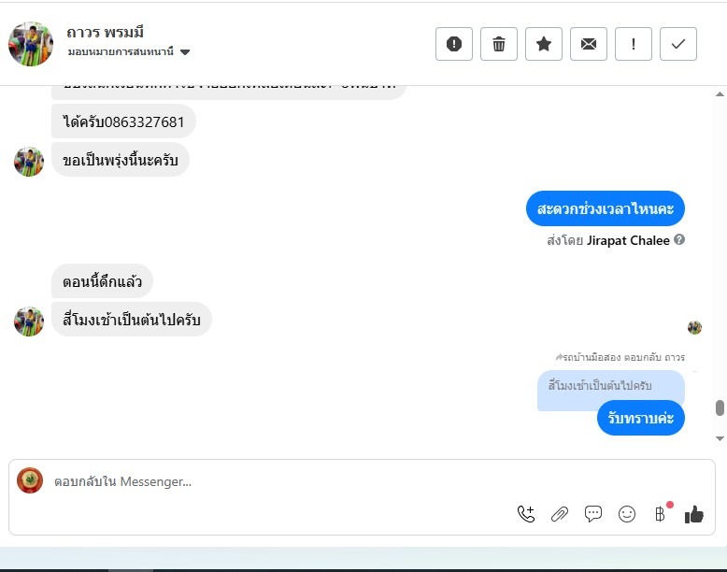
Task: Open customer profile picture in header
Action: click(x=31, y=44)
